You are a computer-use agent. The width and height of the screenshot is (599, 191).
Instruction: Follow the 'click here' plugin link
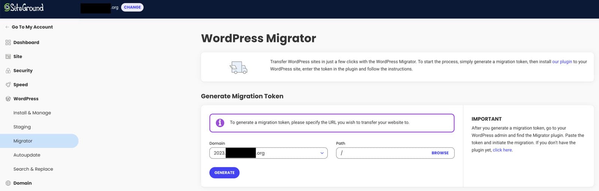[502, 150]
